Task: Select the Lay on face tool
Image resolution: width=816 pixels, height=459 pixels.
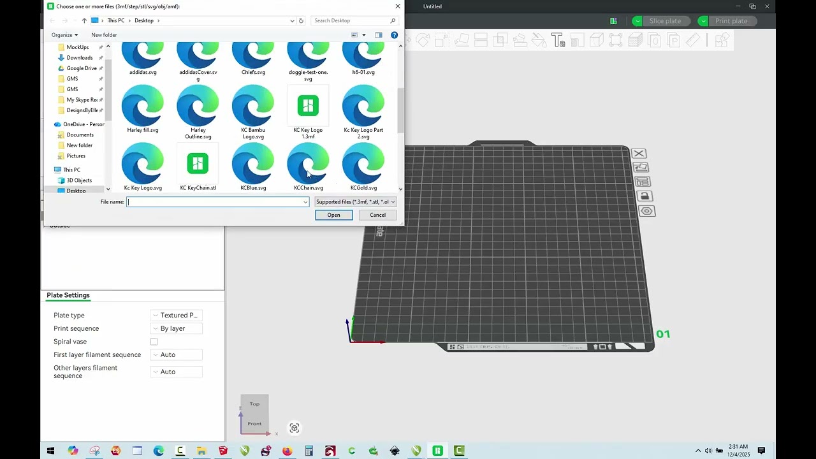Action: [462, 41]
